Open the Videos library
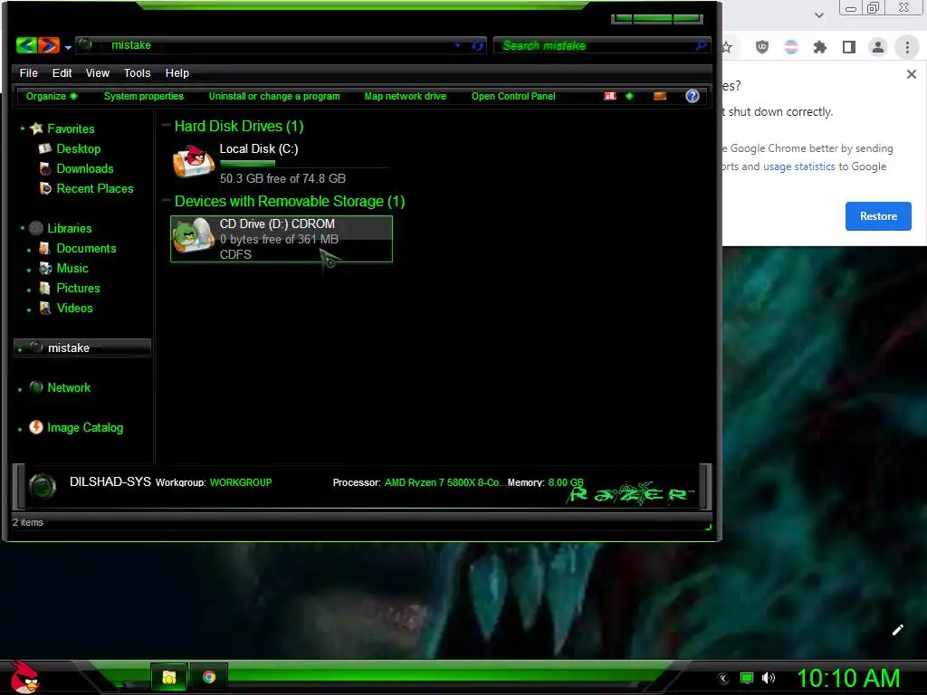The height and width of the screenshot is (695, 927). [x=74, y=308]
